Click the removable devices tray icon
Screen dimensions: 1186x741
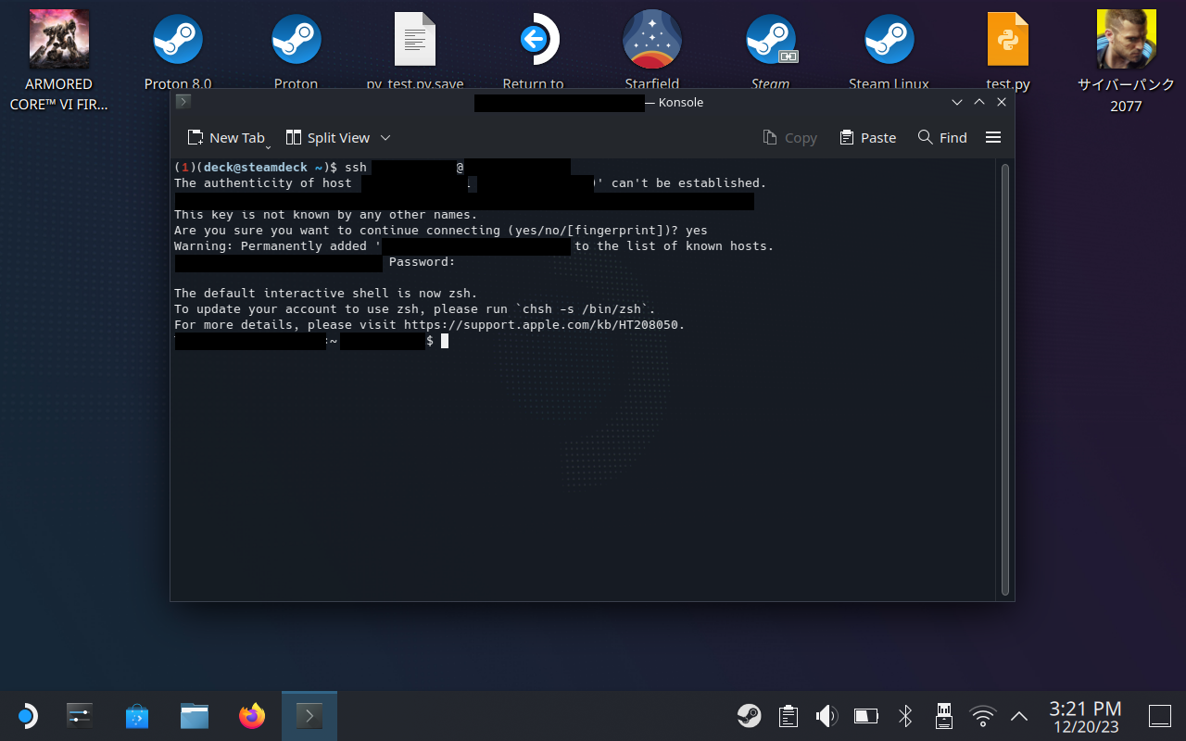coord(943,715)
